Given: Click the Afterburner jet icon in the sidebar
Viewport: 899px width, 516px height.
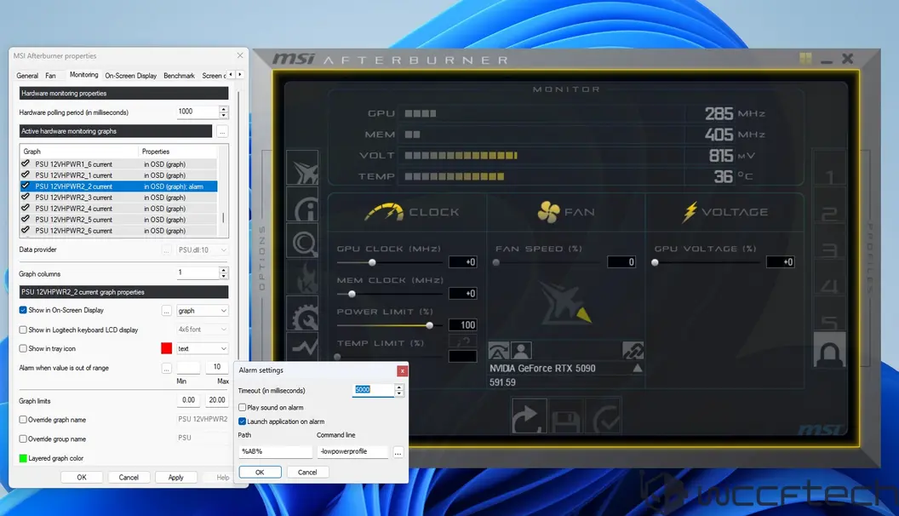Looking at the screenshot, I should click(x=303, y=168).
